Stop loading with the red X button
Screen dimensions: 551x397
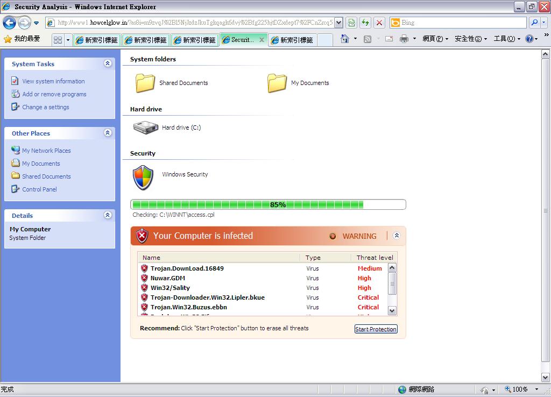tap(379, 23)
